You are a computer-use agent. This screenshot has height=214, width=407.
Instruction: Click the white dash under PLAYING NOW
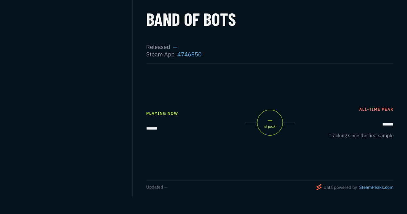152,128
